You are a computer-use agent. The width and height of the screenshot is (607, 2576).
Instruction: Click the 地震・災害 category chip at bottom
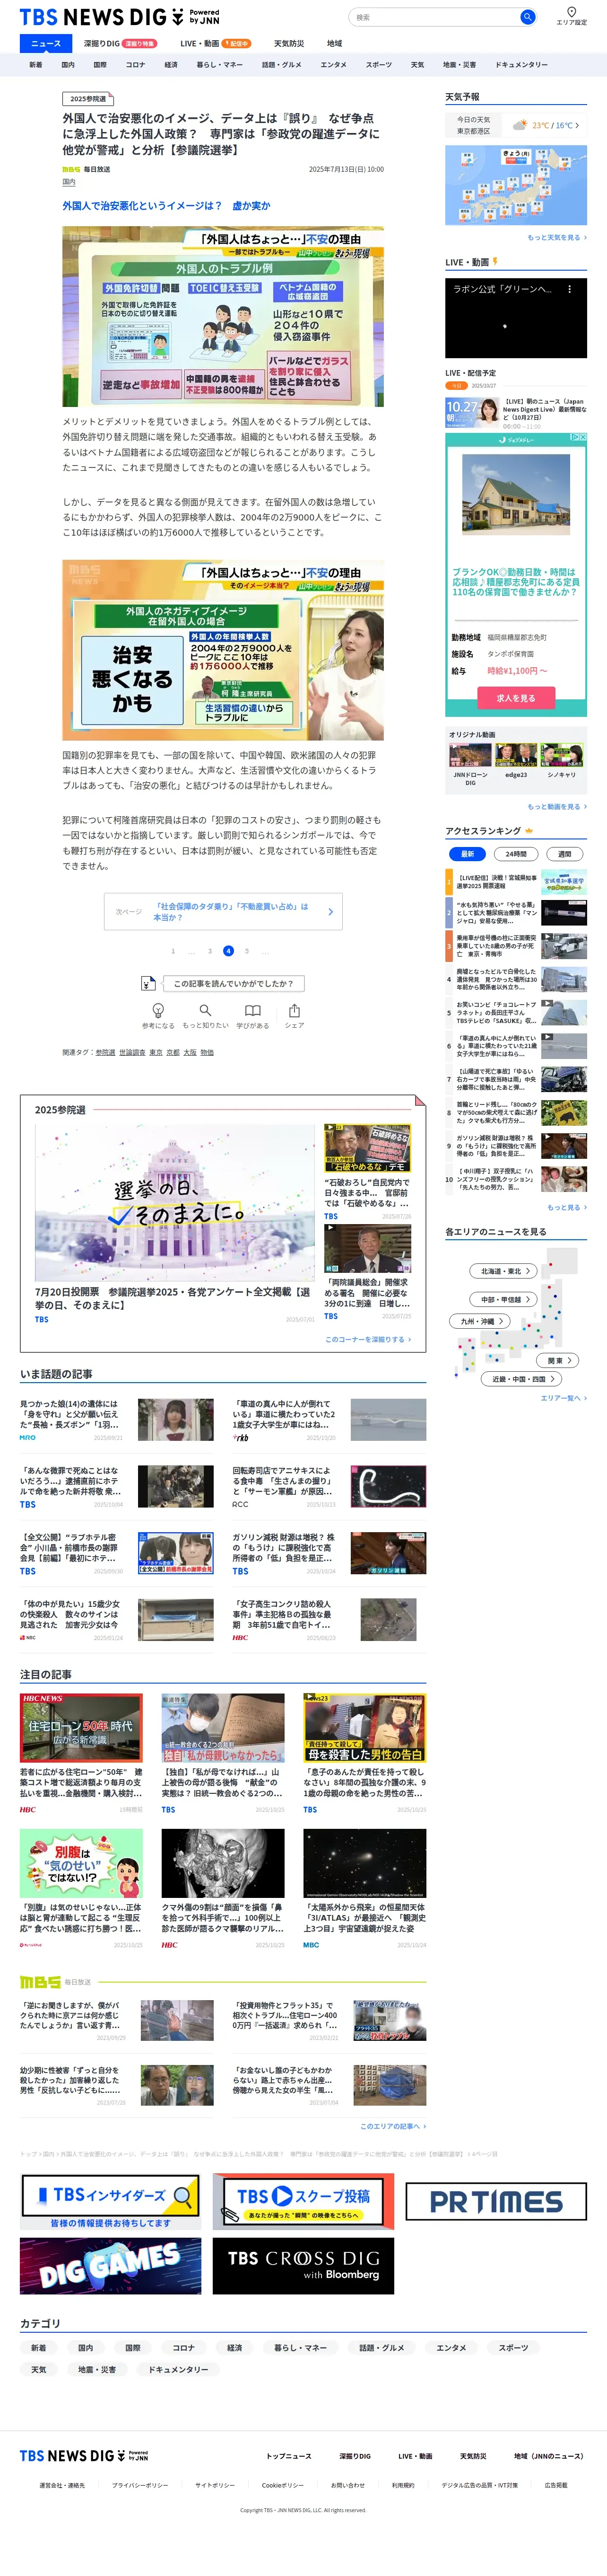pos(97,2369)
